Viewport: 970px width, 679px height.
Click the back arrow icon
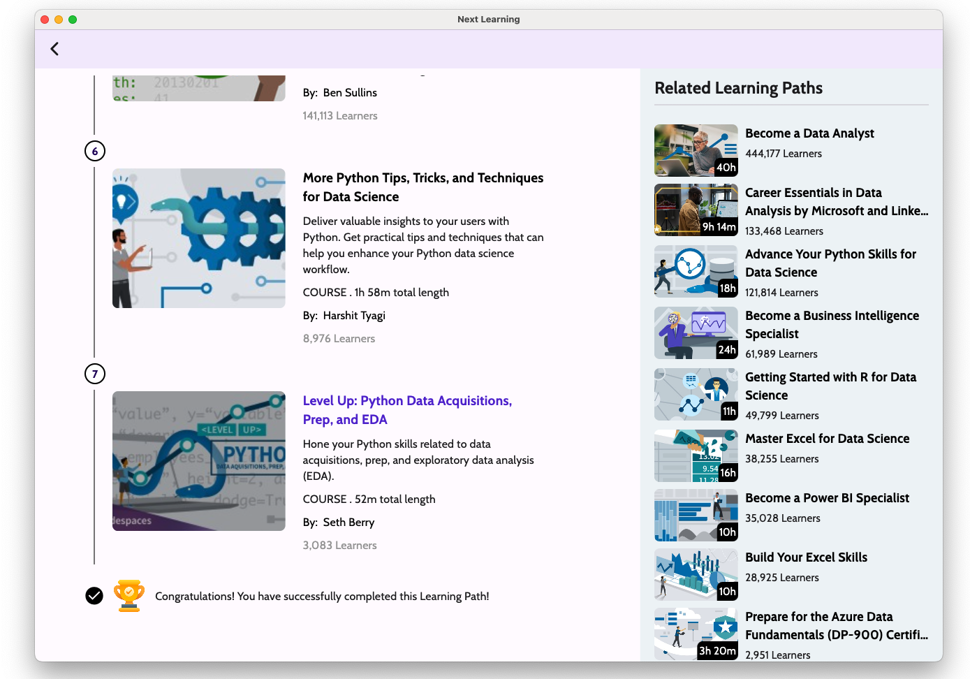tap(54, 49)
